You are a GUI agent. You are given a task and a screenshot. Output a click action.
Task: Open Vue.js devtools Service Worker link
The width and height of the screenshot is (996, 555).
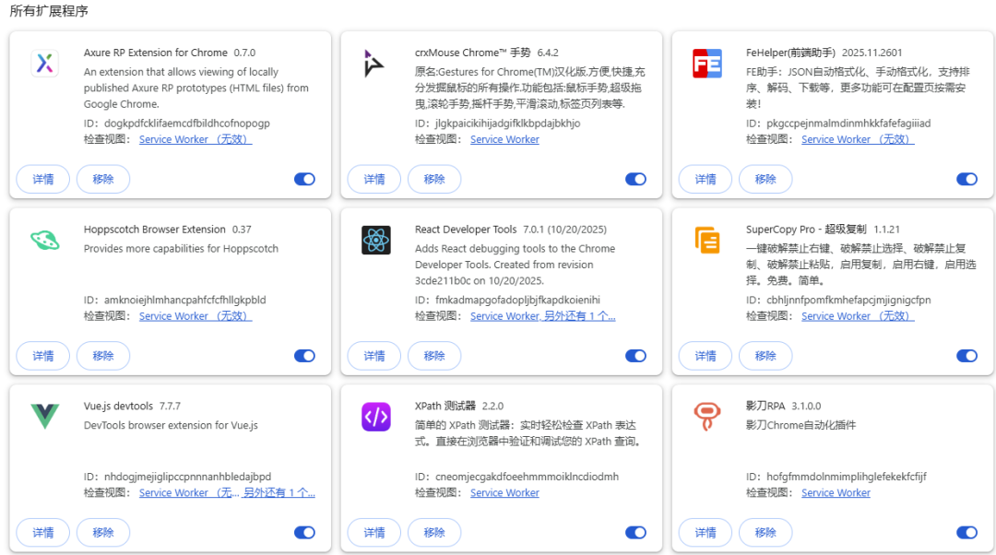coord(189,492)
